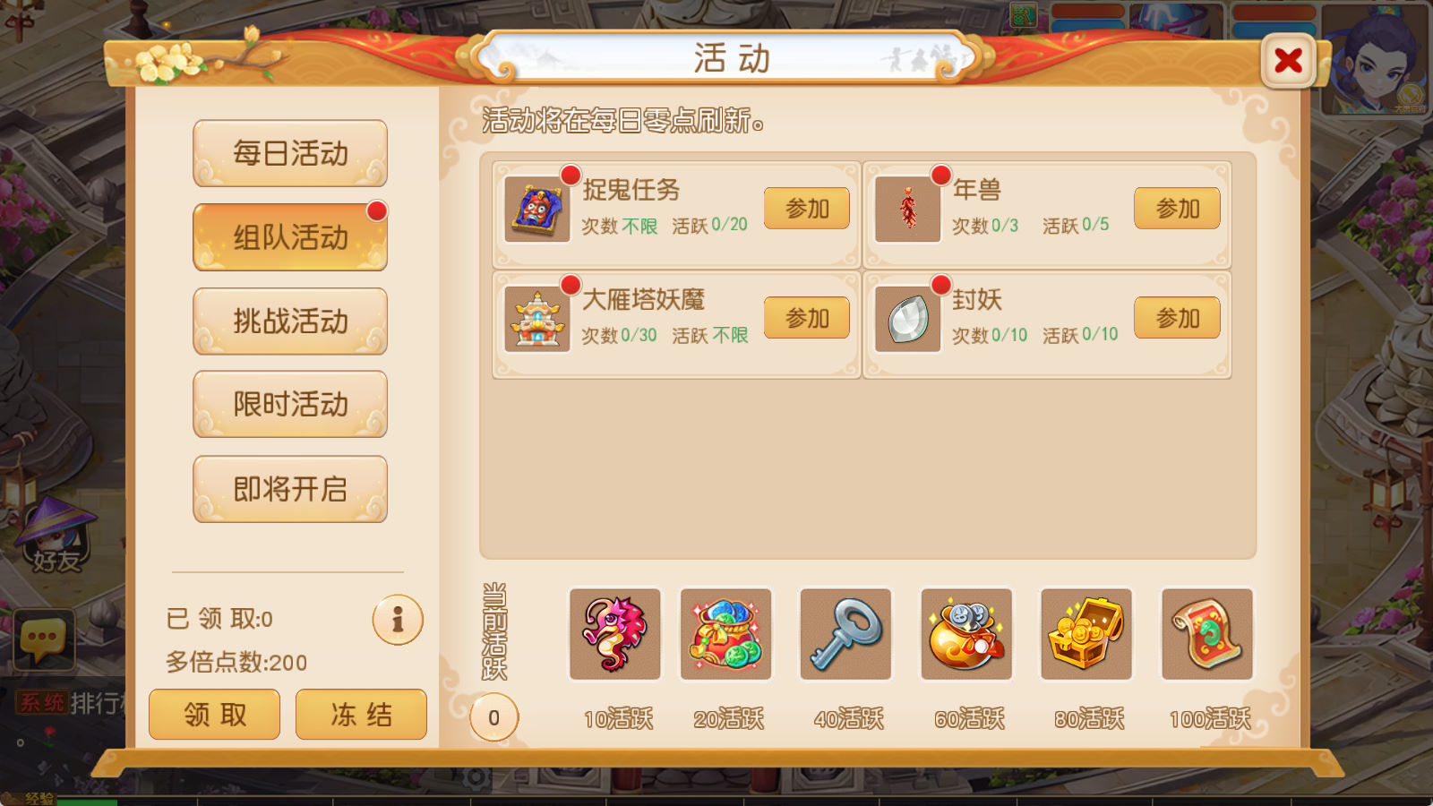Image resolution: width=1433 pixels, height=806 pixels.
Task: Click the info icon beside 已领取
Action: click(x=398, y=620)
